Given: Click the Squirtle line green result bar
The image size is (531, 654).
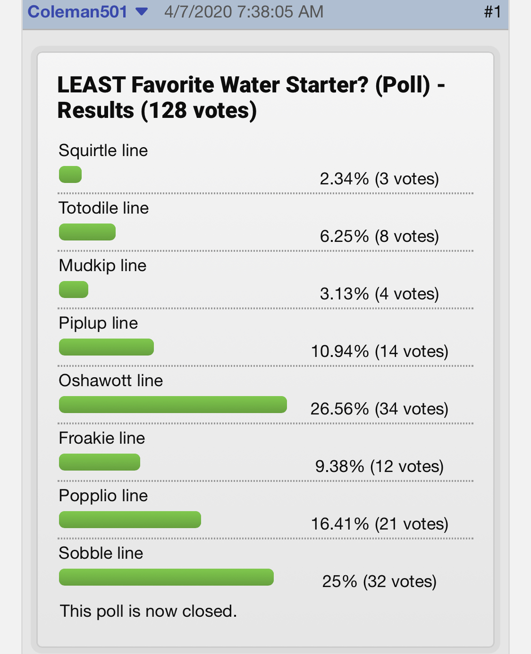Looking at the screenshot, I should (70, 174).
